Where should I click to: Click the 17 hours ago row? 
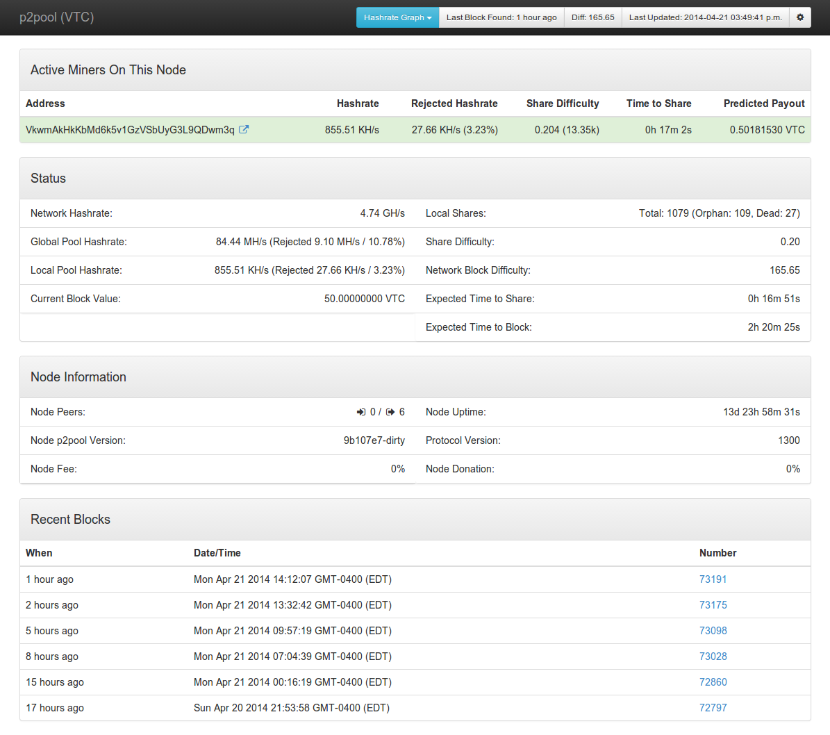(415, 708)
